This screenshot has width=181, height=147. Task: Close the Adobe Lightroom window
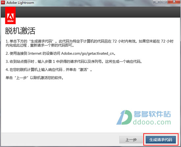click(174, 2)
